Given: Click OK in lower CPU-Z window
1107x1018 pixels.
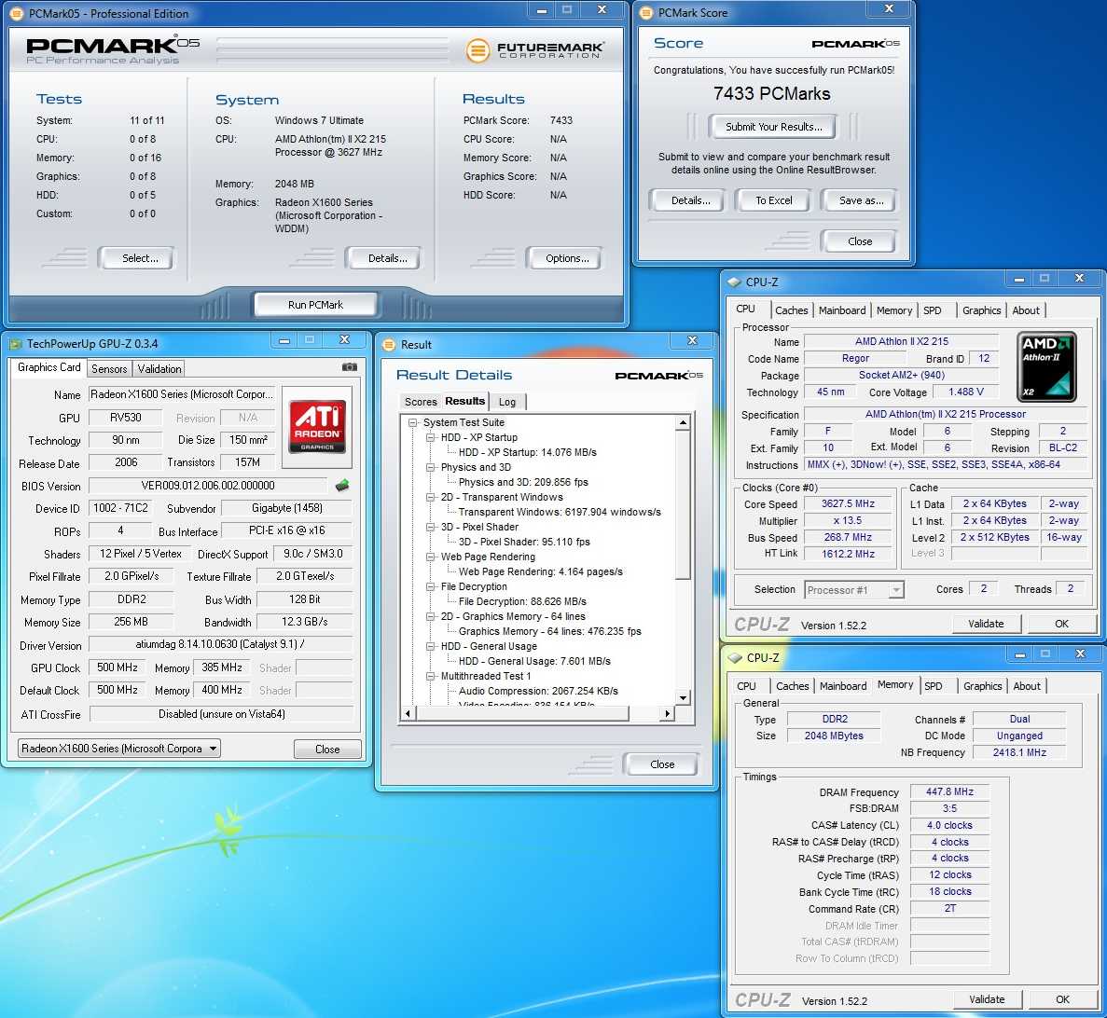Looking at the screenshot, I should coord(1062,999).
